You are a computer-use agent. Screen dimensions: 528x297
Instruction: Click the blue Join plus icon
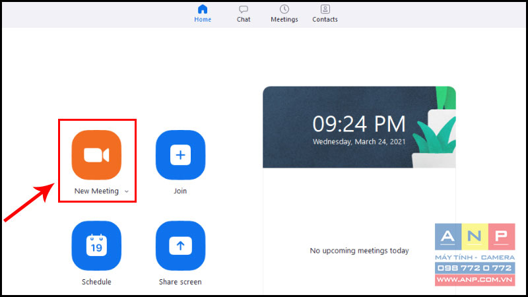coord(180,155)
